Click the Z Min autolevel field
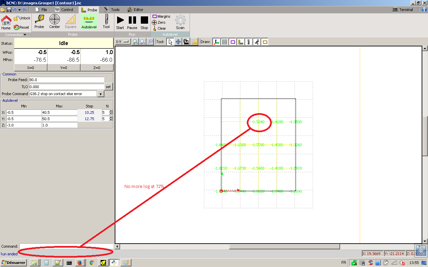The height and width of the screenshot is (267, 428). 24,125
